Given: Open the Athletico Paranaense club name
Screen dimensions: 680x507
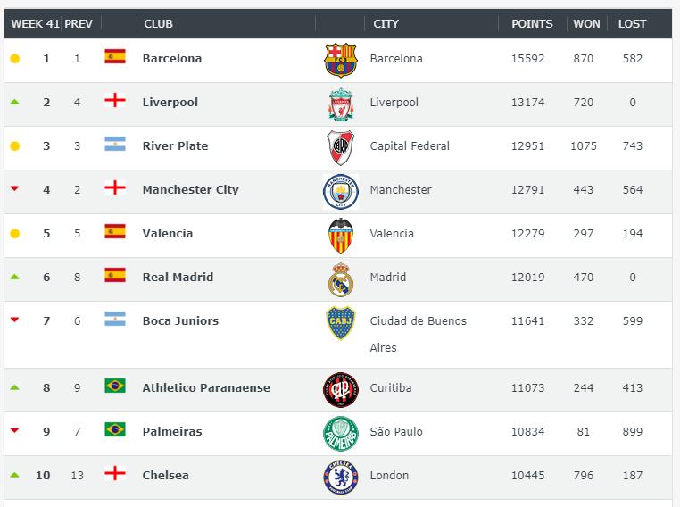Looking at the screenshot, I should pos(206,387).
